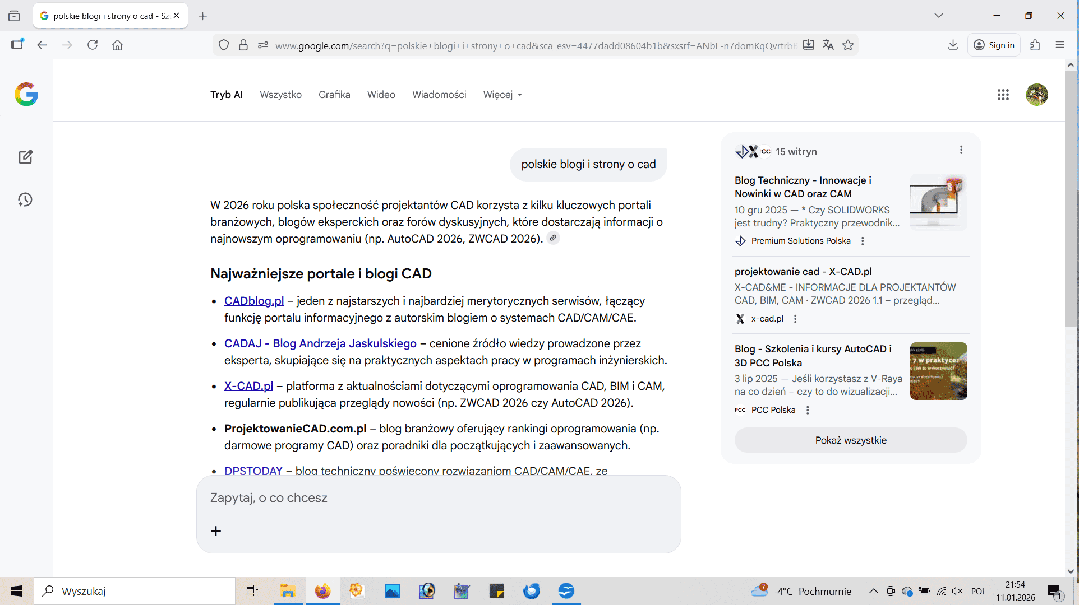Open the CADblog.pl link

click(254, 301)
